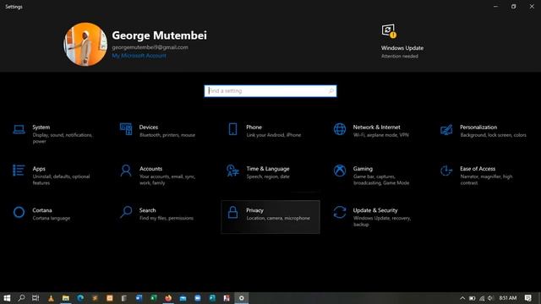Click the 8:51 AM taskbar clock
Image resolution: width=541 pixels, height=304 pixels.
508,298
